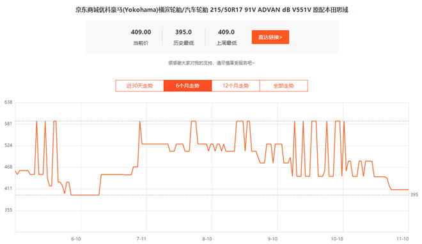Click the 581 y-axis price label
Image resolution: width=422 pixels, height=244 pixels.
(x=8, y=124)
